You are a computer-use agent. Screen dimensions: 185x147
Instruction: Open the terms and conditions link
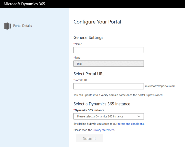(x=131, y=124)
